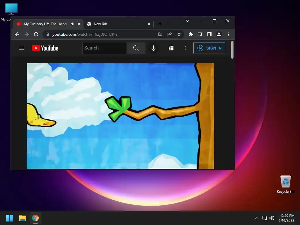Mute tab via speaker icon
This screenshot has width=300, height=225.
[73, 24]
